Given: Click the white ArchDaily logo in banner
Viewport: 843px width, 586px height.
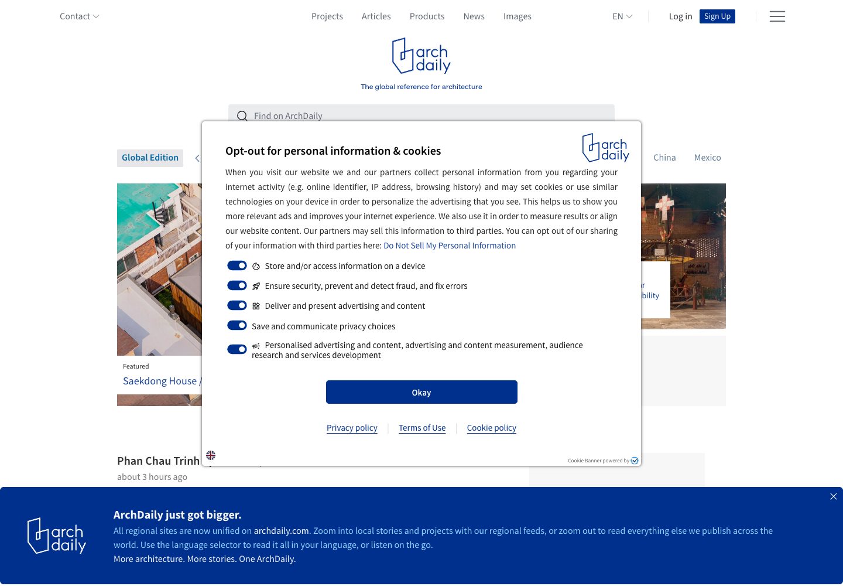Looking at the screenshot, I should tap(57, 536).
